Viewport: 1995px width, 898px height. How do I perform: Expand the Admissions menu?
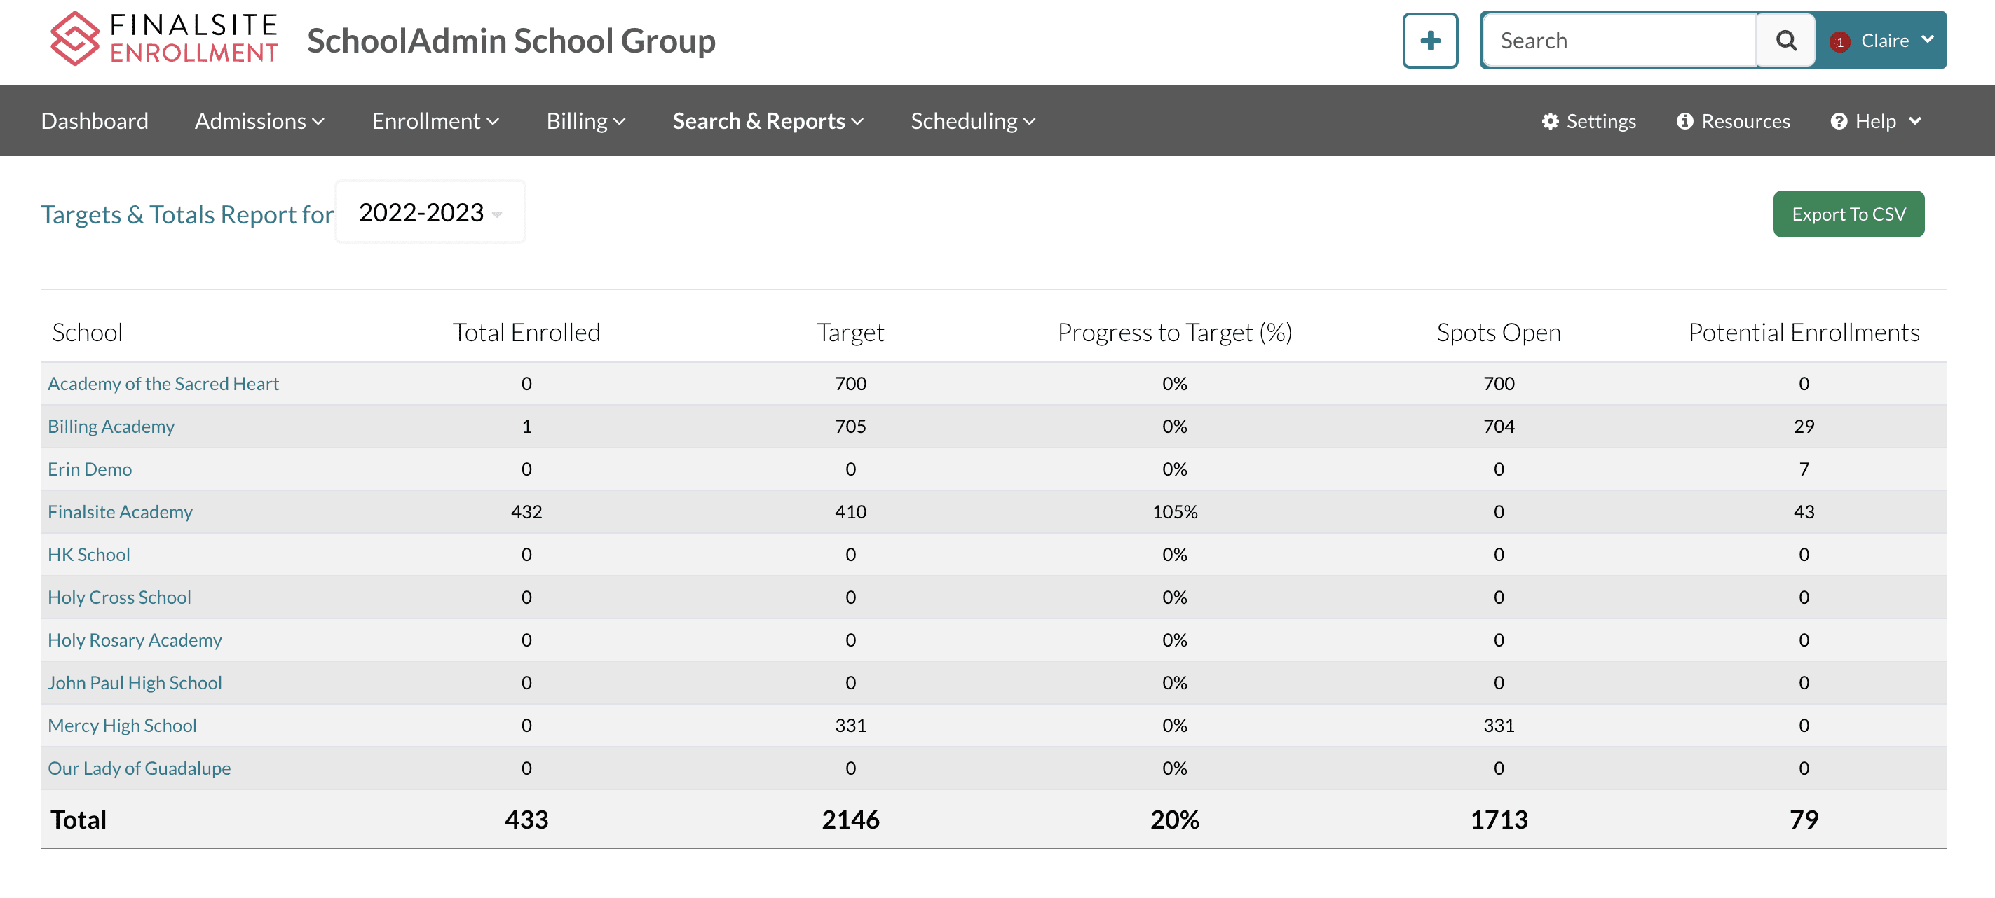(259, 122)
